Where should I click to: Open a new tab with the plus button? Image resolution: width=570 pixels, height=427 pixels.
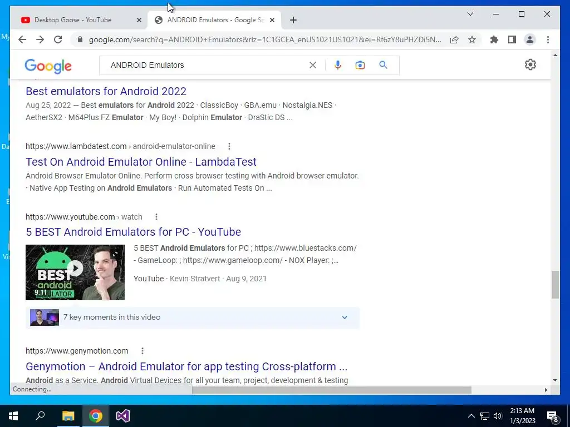[x=293, y=20]
